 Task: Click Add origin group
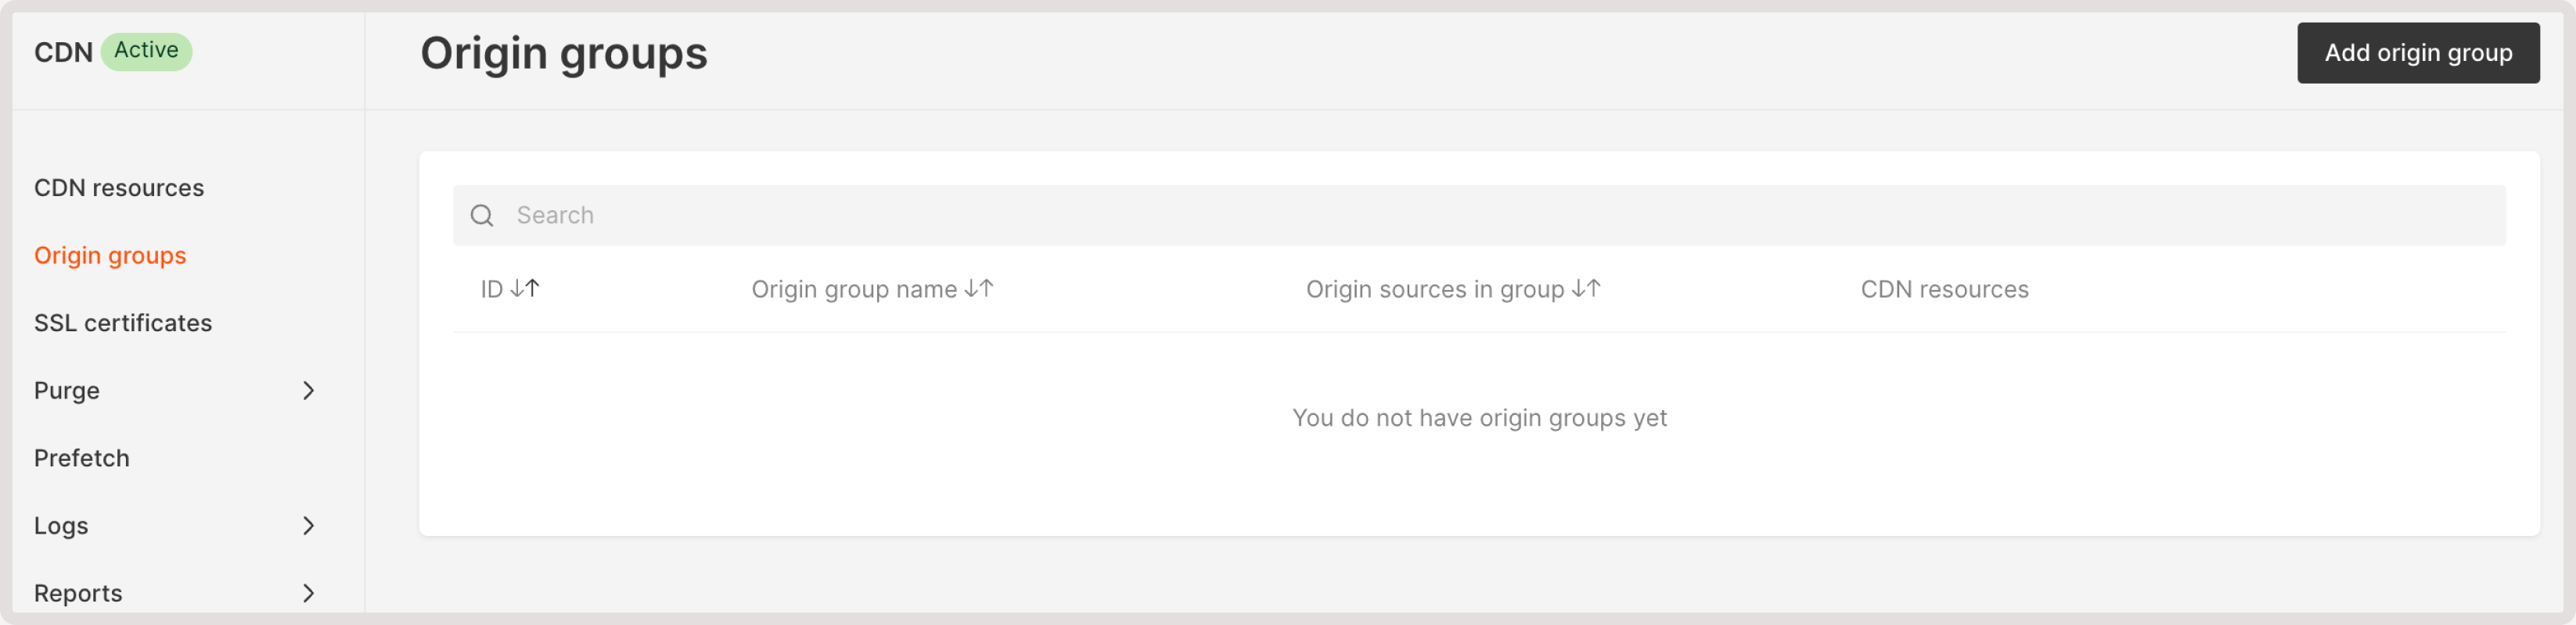click(x=2418, y=53)
